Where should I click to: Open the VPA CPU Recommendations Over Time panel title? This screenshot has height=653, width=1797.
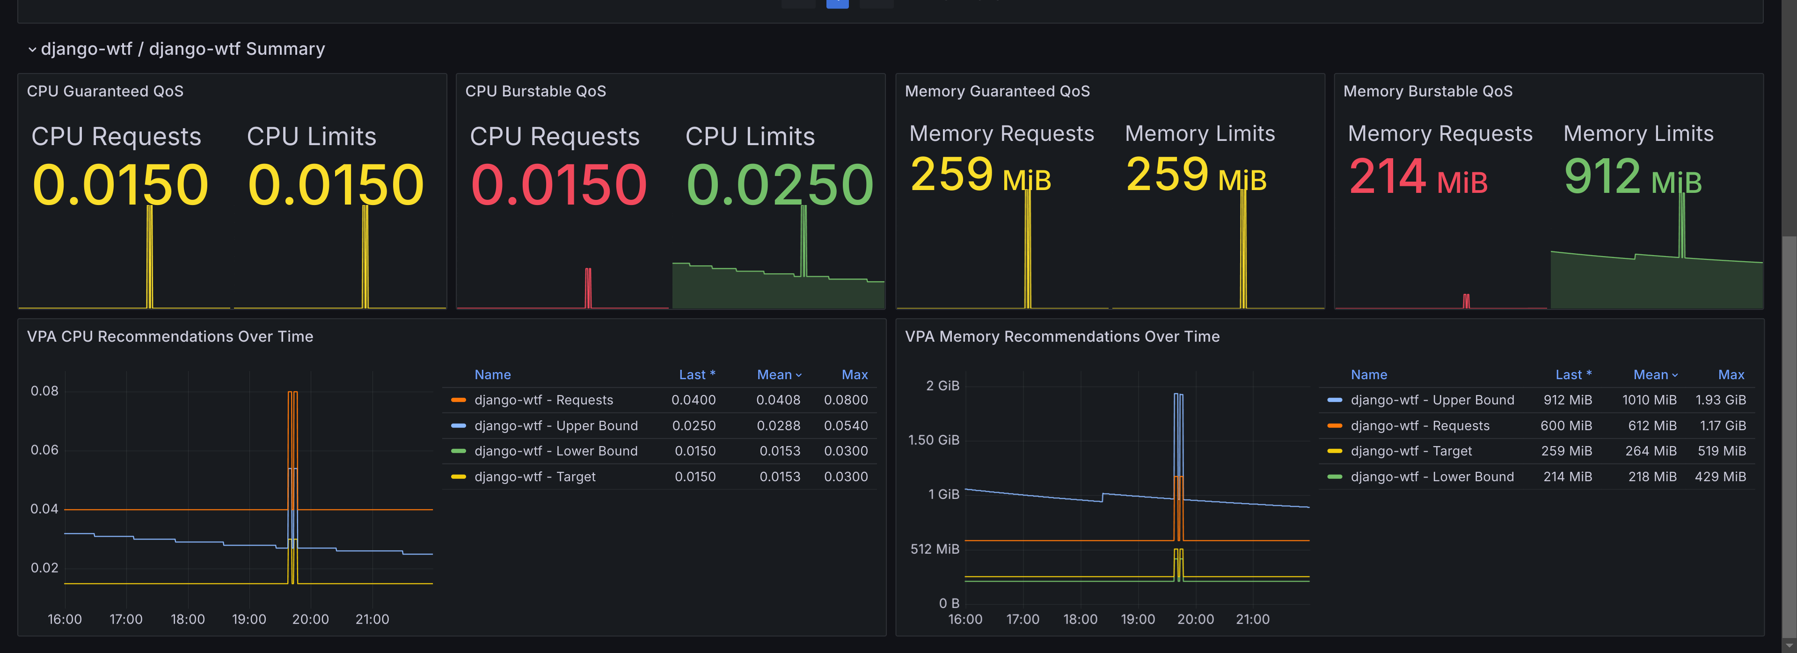[x=169, y=336]
